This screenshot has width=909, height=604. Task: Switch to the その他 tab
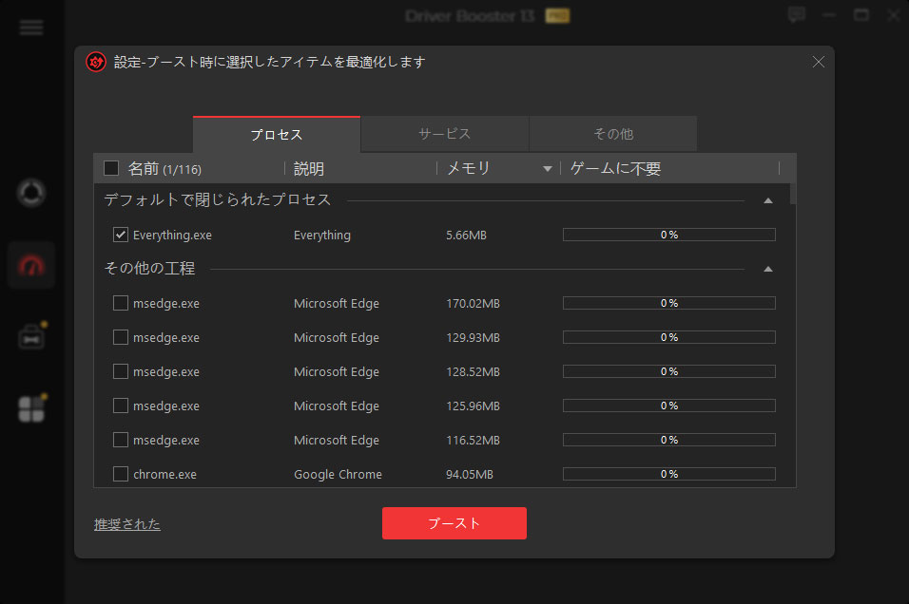[613, 134]
